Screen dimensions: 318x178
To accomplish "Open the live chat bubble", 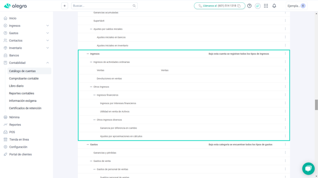I will click(308, 169).
